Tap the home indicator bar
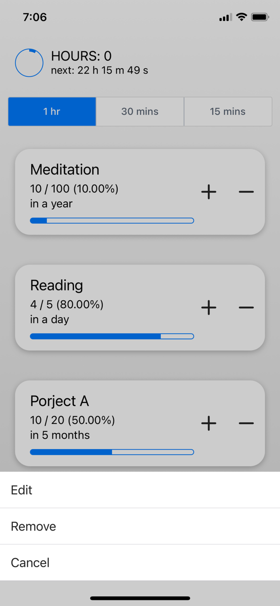Image resolution: width=280 pixels, height=606 pixels. coord(140,598)
